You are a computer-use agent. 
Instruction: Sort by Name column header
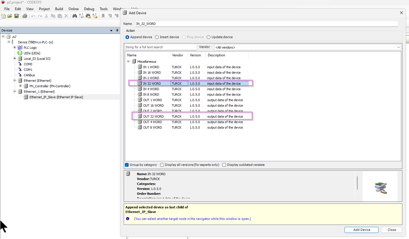pos(148,55)
